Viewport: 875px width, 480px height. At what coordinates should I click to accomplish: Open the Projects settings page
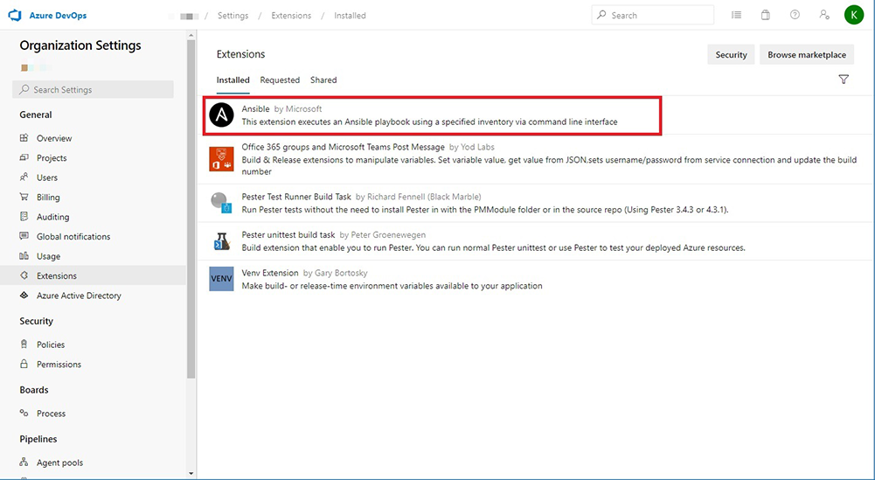tap(52, 158)
